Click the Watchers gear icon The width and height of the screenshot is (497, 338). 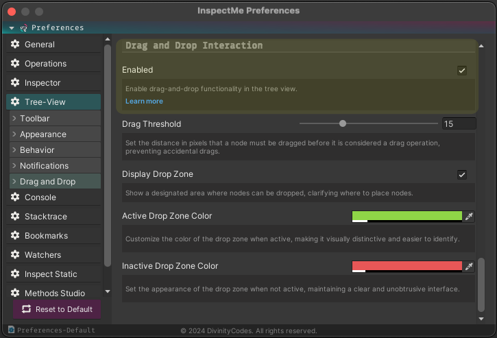tap(15, 254)
